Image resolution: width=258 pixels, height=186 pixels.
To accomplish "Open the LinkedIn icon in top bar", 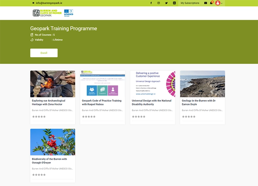I will pos(174,3).
